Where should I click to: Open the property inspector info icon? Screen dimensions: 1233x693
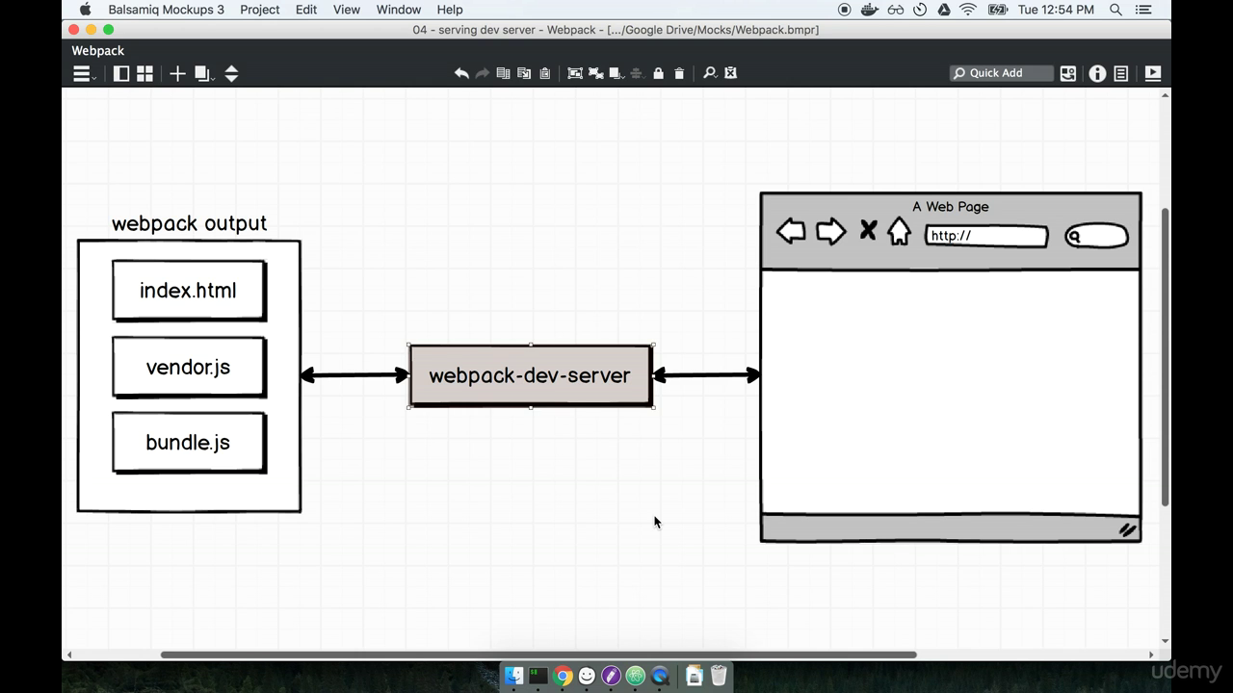(1097, 73)
